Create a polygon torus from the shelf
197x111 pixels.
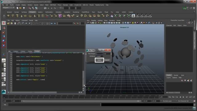click(x=30, y=16)
